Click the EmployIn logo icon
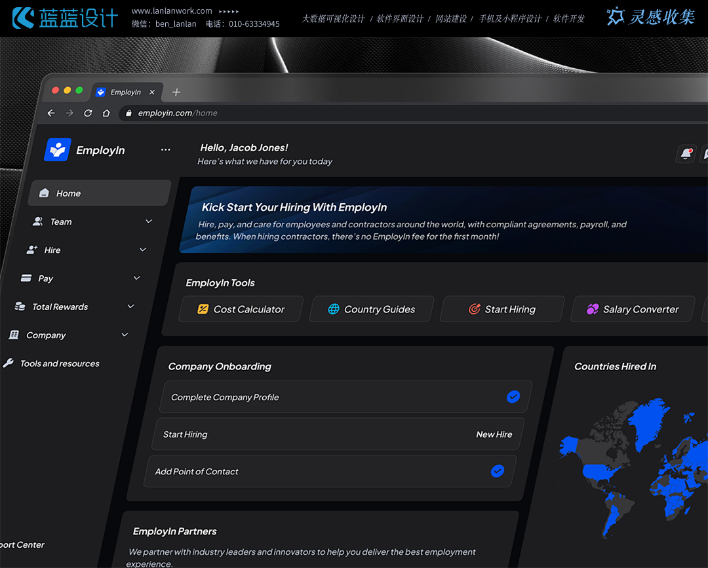 coord(58,150)
